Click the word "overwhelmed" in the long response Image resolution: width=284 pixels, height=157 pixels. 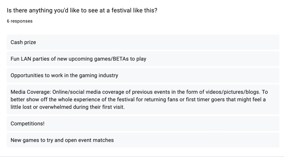pyautogui.click(x=54, y=107)
